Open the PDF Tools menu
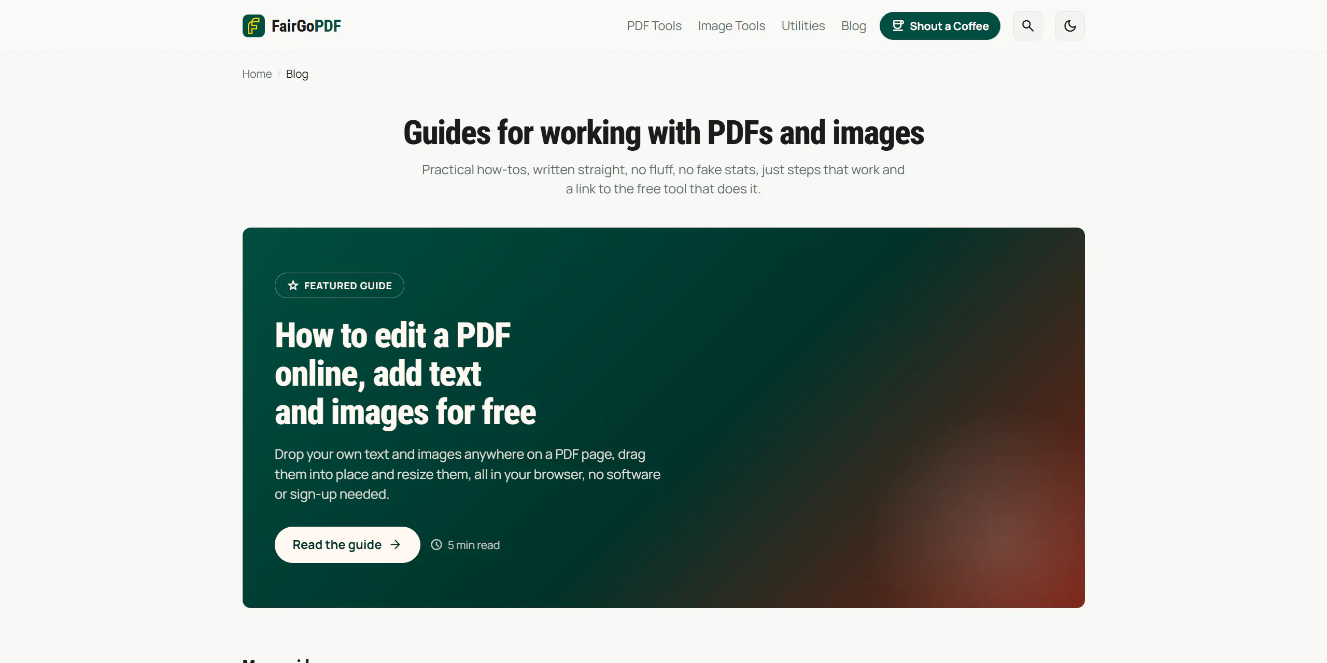The width and height of the screenshot is (1327, 663). [x=654, y=26]
